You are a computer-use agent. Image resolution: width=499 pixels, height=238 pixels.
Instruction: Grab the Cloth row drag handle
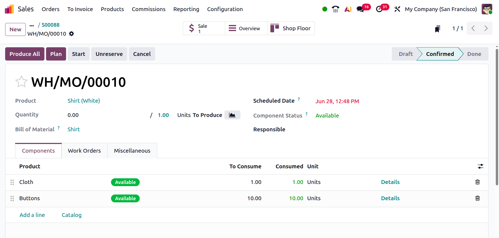(x=12, y=182)
